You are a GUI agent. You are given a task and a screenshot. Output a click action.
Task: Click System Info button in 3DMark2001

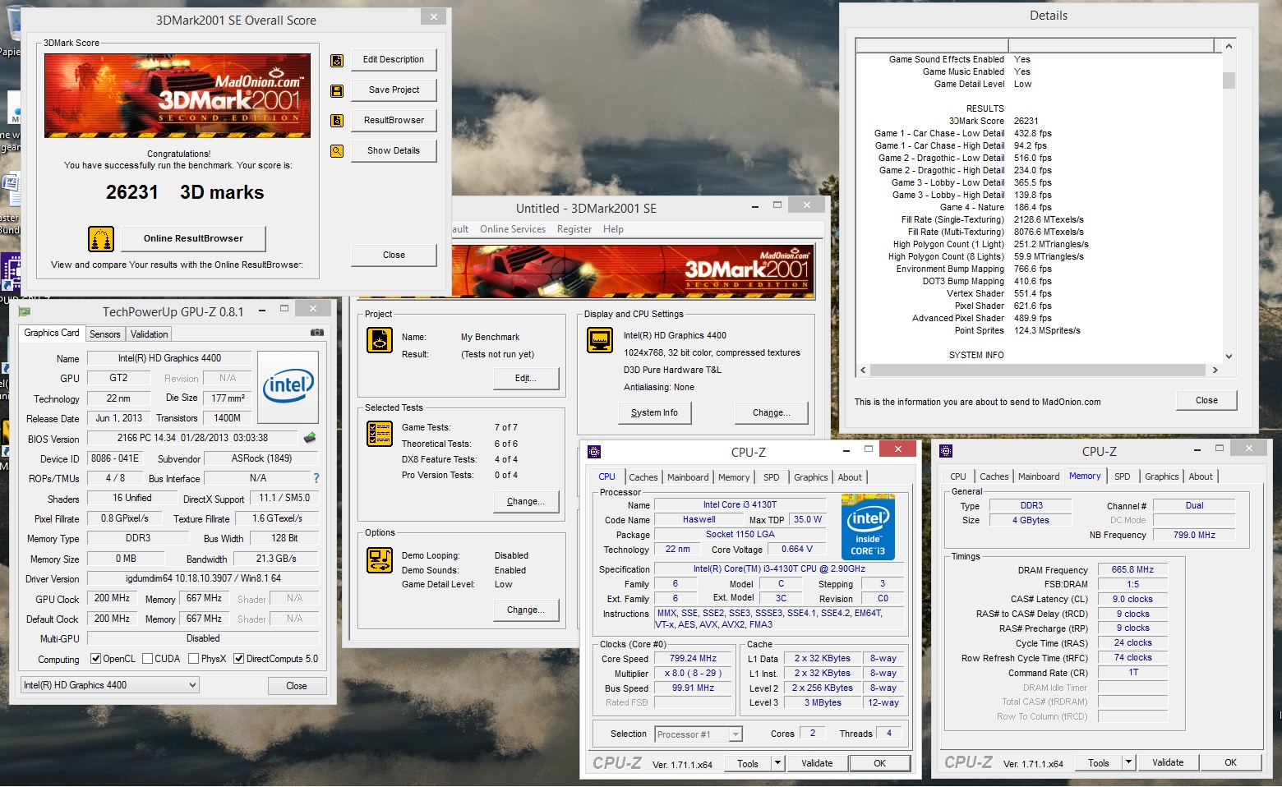tap(654, 412)
